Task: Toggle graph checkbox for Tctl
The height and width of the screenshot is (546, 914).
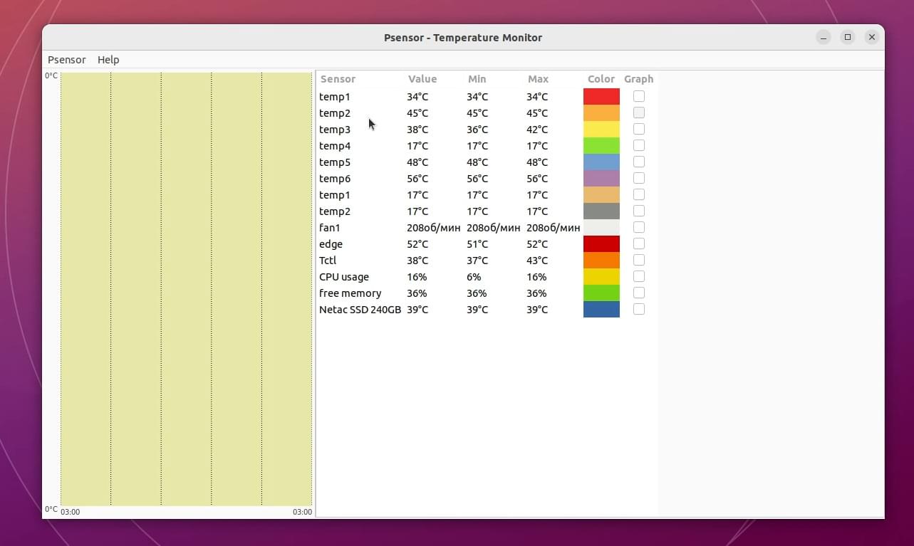Action: tap(639, 260)
